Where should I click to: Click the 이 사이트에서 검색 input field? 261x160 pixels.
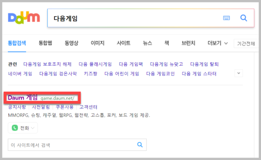[x=77, y=145]
